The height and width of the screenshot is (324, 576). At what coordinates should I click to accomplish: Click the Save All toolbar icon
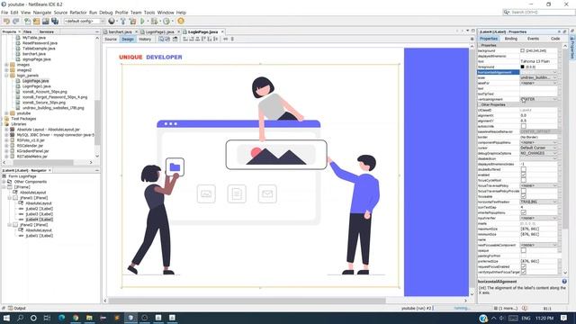click(55, 22)
